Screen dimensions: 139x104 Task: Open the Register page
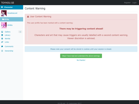(127, 3)
